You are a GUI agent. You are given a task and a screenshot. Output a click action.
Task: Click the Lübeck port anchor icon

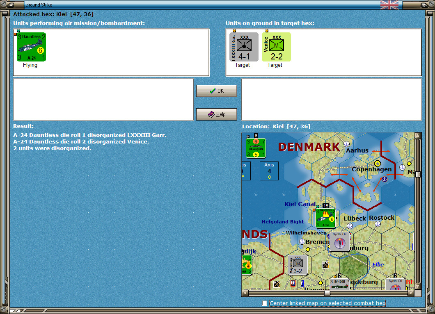350,226
